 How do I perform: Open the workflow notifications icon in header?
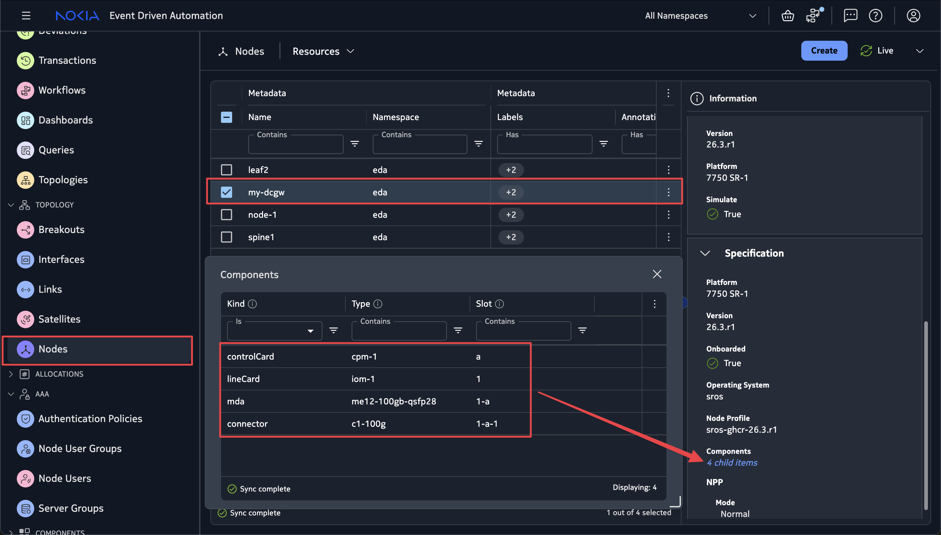(813, 16)
